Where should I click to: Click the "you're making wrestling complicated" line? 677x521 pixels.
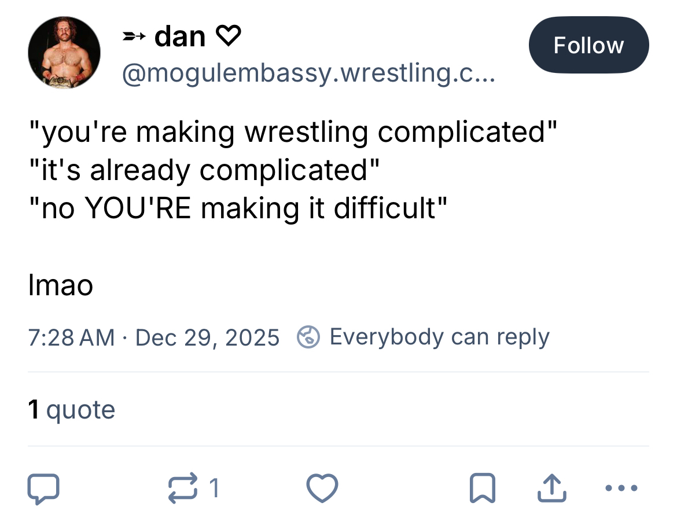click(x=293, y=132)
